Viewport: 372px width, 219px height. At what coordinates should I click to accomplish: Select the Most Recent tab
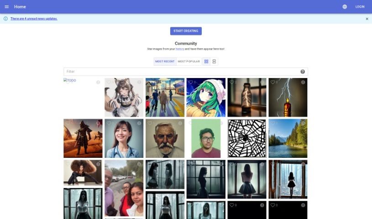coord(165,62)
